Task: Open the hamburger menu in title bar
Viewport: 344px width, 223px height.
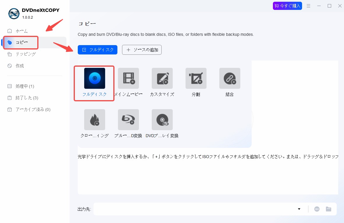Action: 308,6
